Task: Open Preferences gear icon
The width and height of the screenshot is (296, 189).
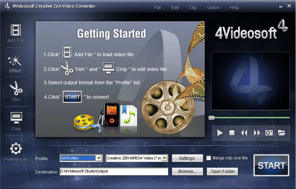Action: (x=16, y=149)
